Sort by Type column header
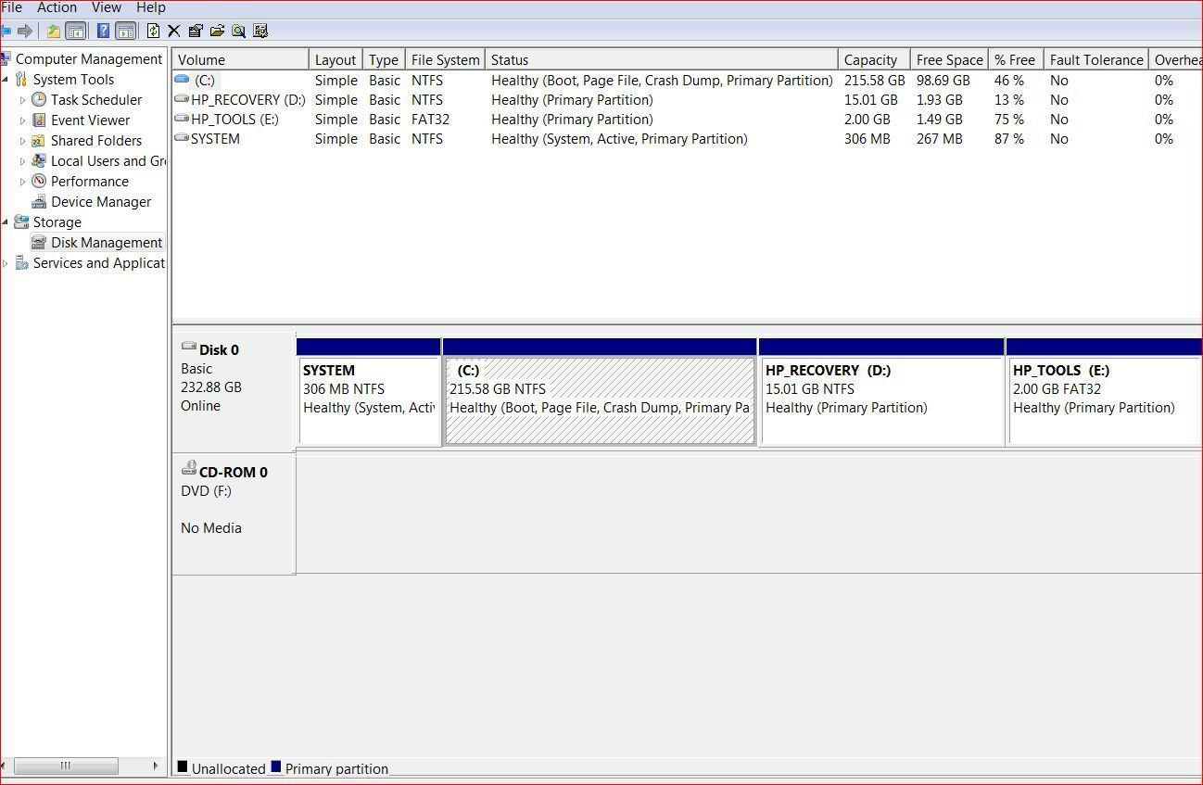Image resolution: width=1203 pixels, height=785 pixels. click(384, 59)
